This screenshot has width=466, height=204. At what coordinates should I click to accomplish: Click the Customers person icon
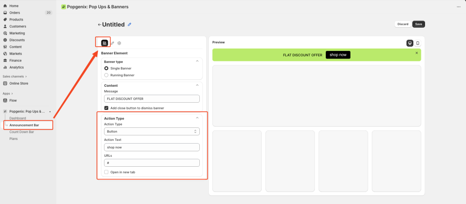pos(5,26)
